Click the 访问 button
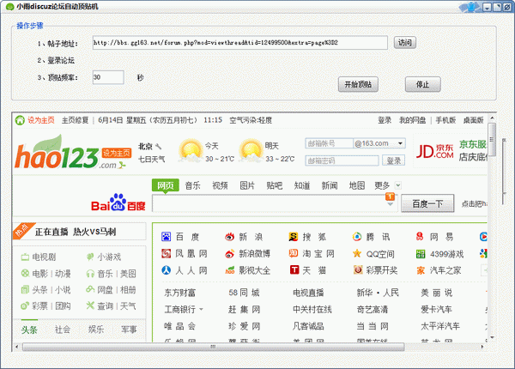515x369 pixels. (x=403, y=42)
